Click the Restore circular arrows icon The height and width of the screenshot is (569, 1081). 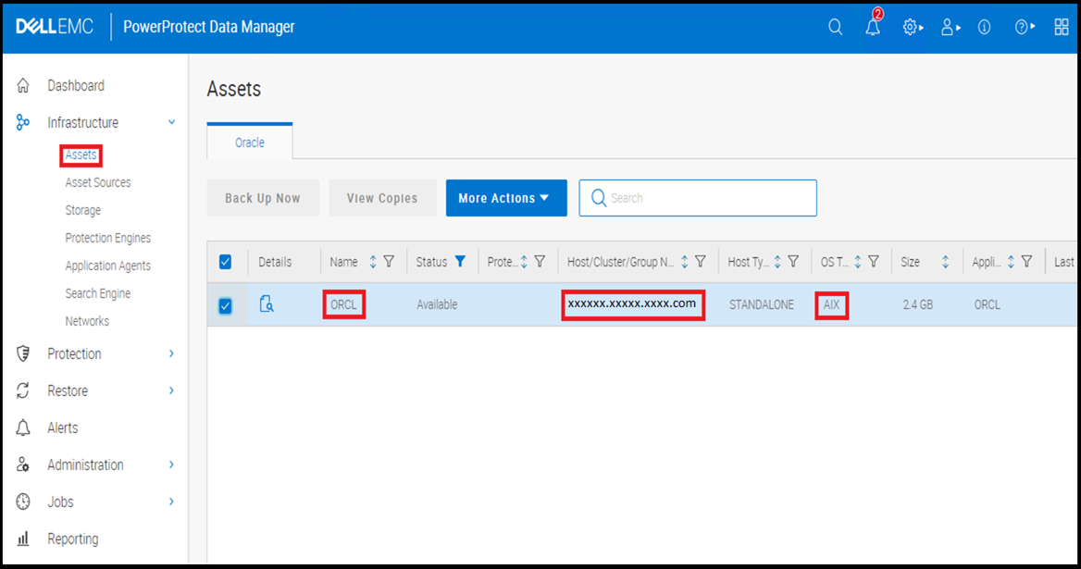tap(23, 390)
